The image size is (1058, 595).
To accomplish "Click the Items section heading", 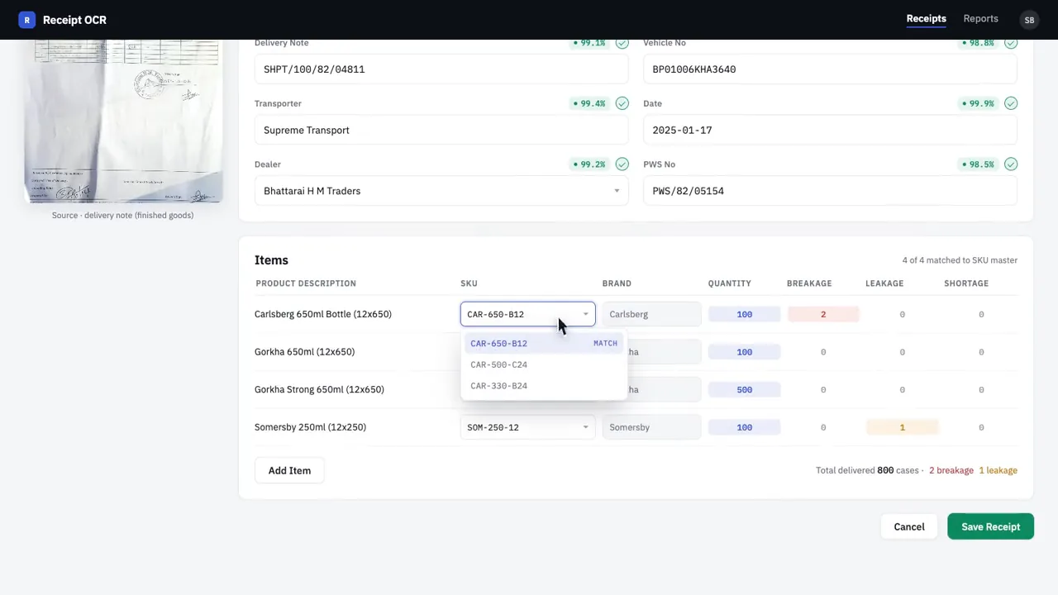I will [x=271, y=260].
